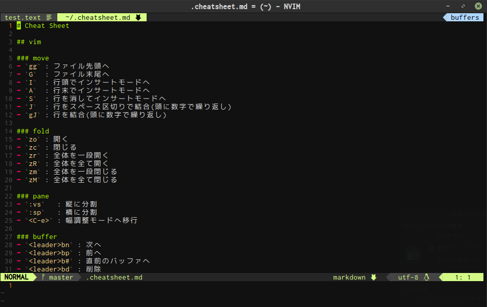The image size is (487, 307).
Task: Click the window title '.cheatsheet.md = (~) - NVIM'
Action: coord(246,7)
